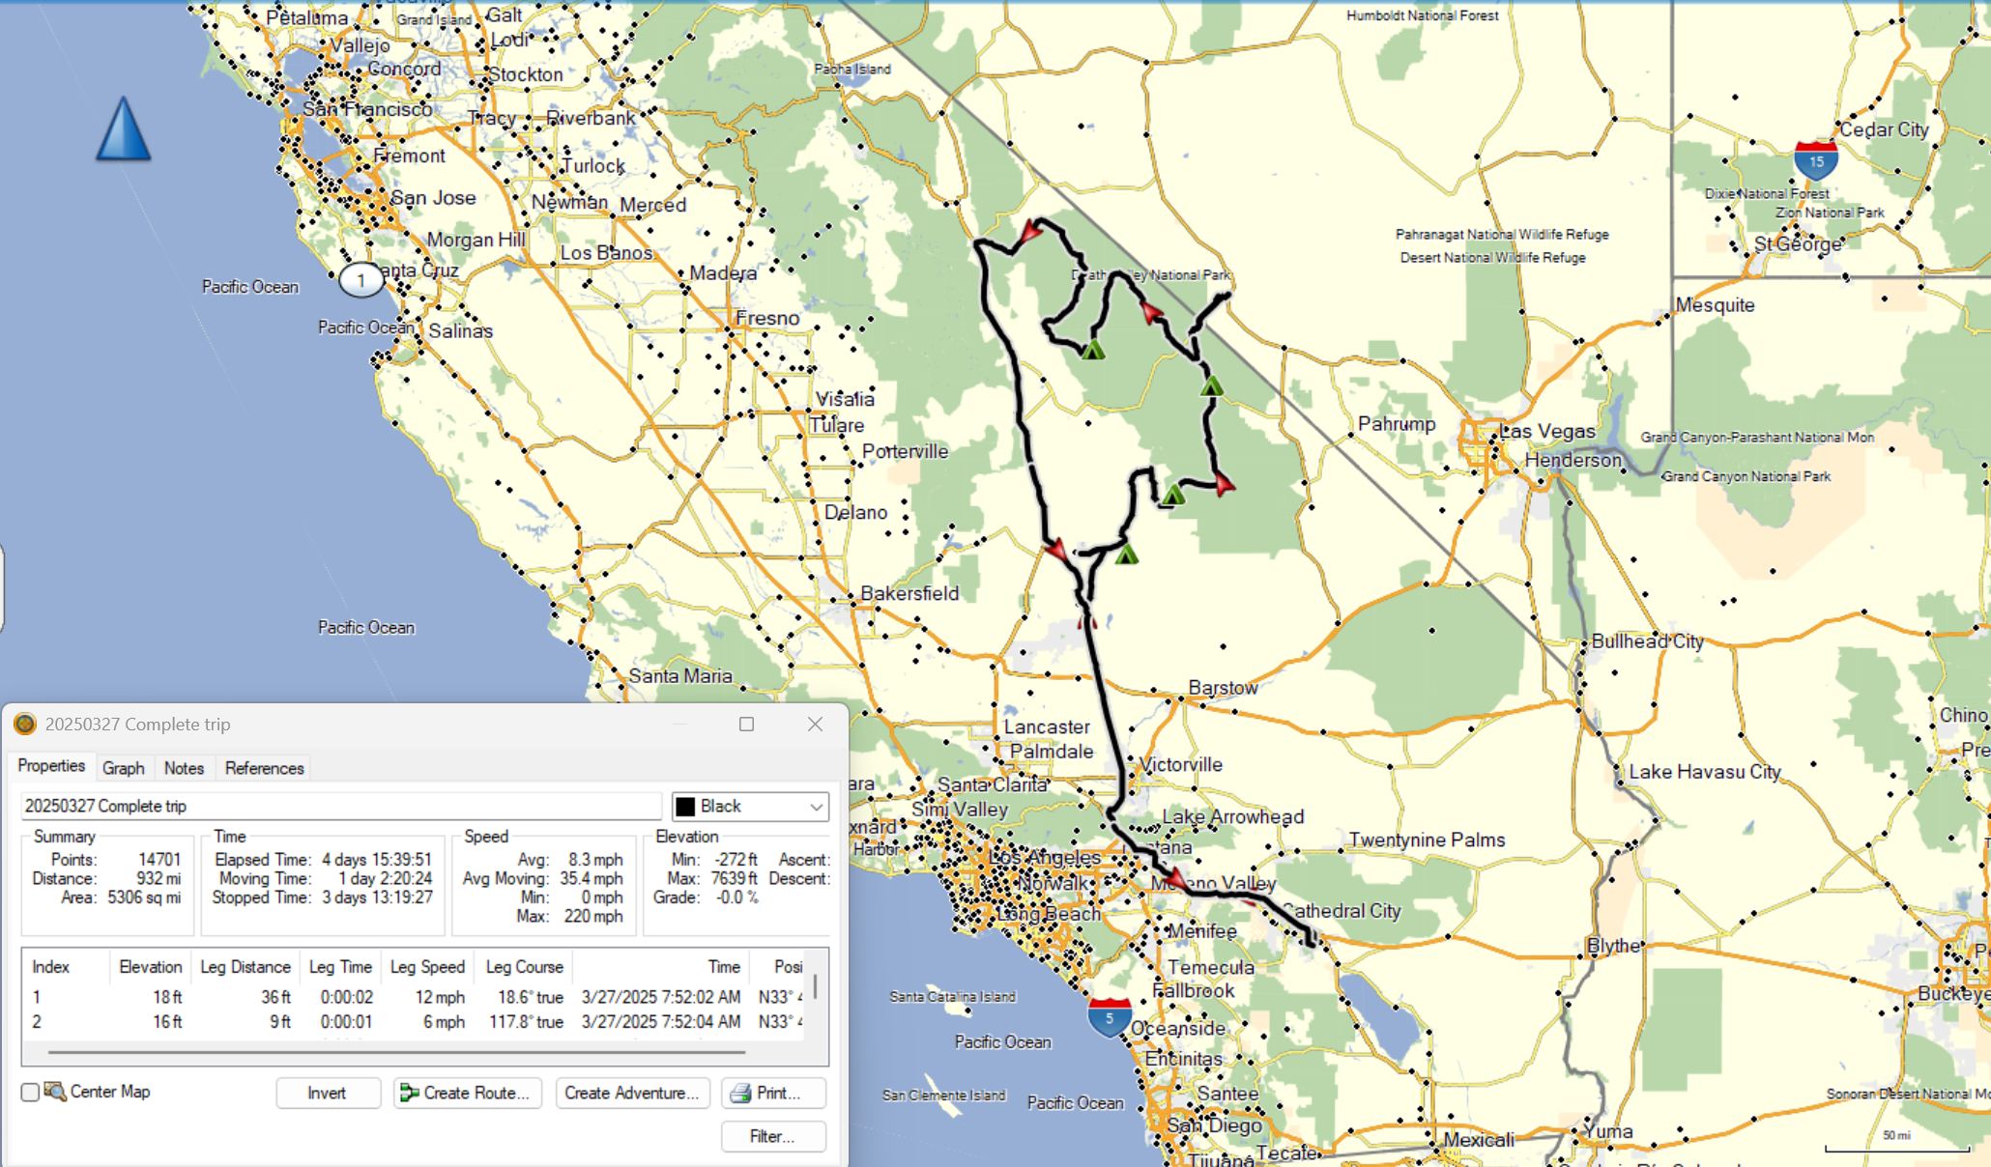Switch to the References tab
Screen dimensions: 1991x1167
(264, 768)
